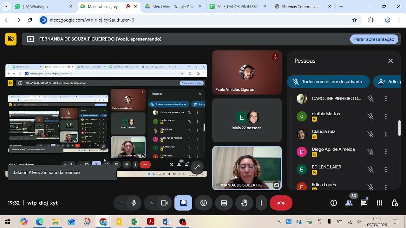This screenshot has width=406, height=228.
Task: Click yellow presentation badge icon at top left
Action: pos(11,39)
